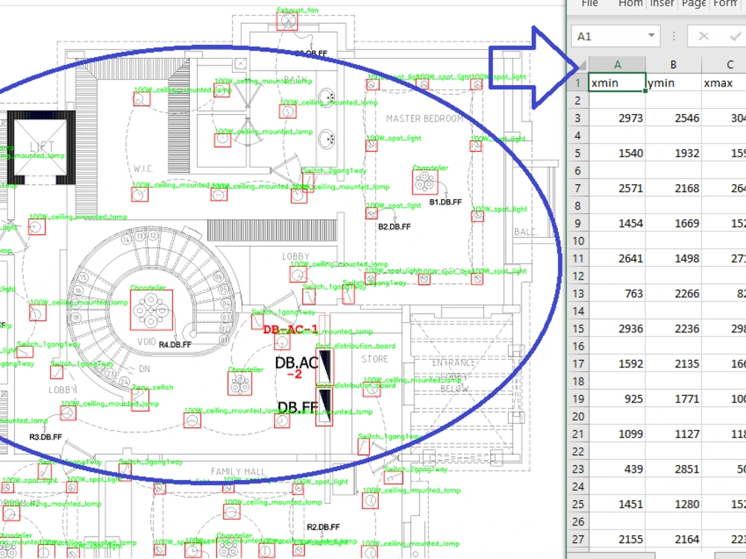Select the cell containing 1280
Screen dimensions: 746x559
tap(673, 504)
